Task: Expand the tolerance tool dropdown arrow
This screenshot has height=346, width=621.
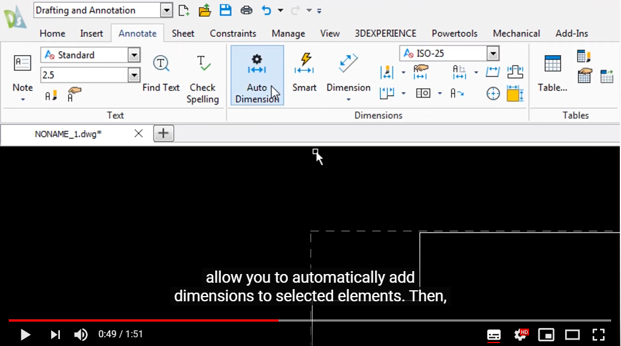Action: point(440,93)
